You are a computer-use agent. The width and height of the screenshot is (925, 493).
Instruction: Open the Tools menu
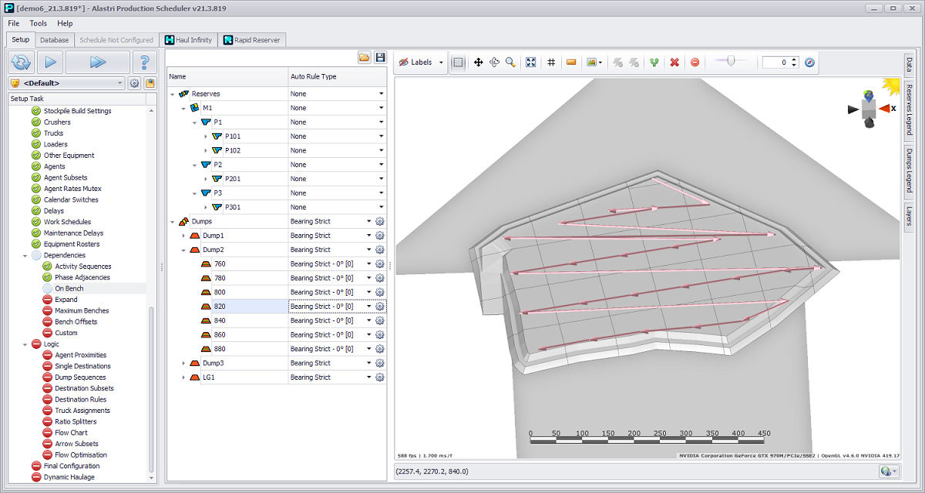click(x=39, y=24)
